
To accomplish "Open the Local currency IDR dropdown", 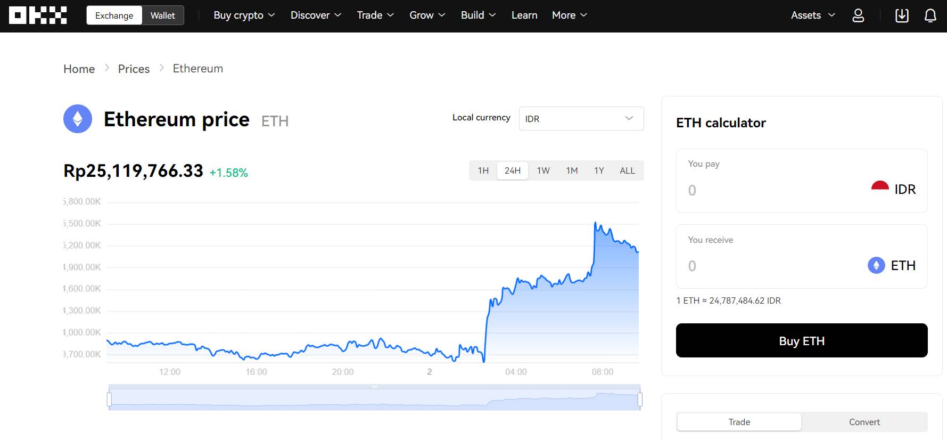I will point(581,118).
